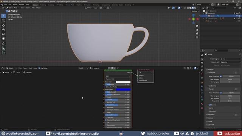Switch to the Modeling workspace tab
The width and height of the screenshot is (242, 136).
pos(43,5)
